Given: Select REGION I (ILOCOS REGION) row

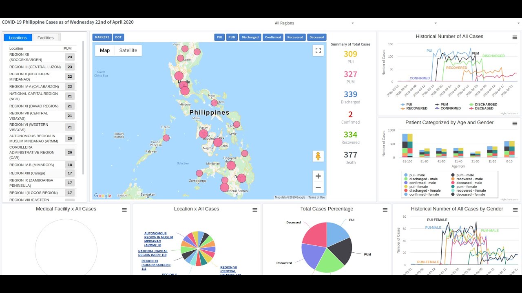Looking at the screenshot, I should tap(42, 192).
